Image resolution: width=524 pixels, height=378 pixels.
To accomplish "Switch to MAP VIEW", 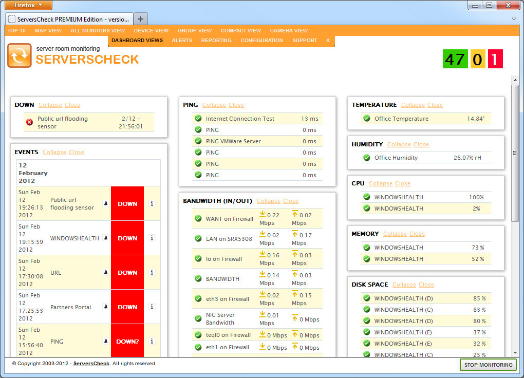I will tap(48, 30).
